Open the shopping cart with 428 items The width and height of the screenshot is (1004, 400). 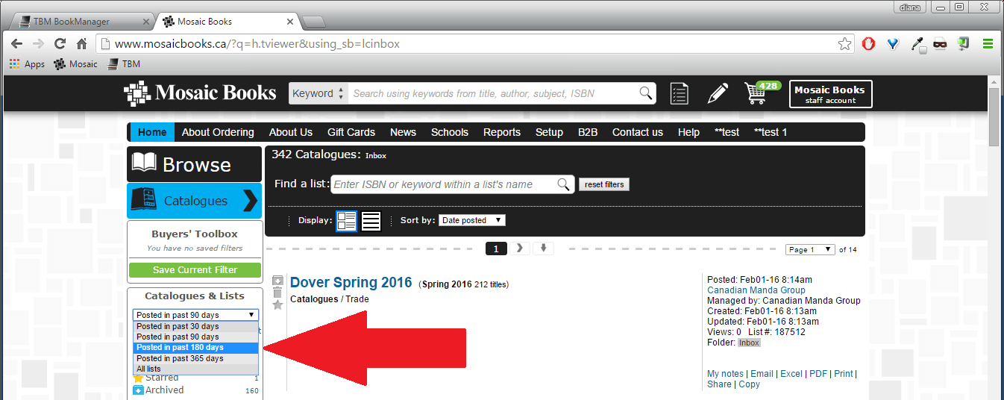(756, 94)
